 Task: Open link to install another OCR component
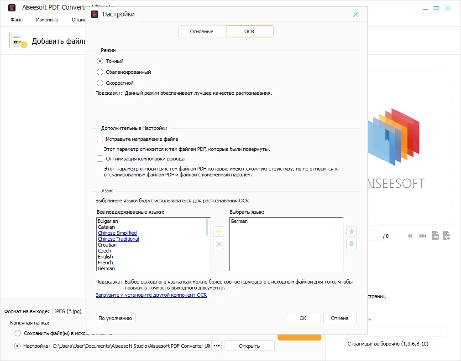[x=152, y=295]
